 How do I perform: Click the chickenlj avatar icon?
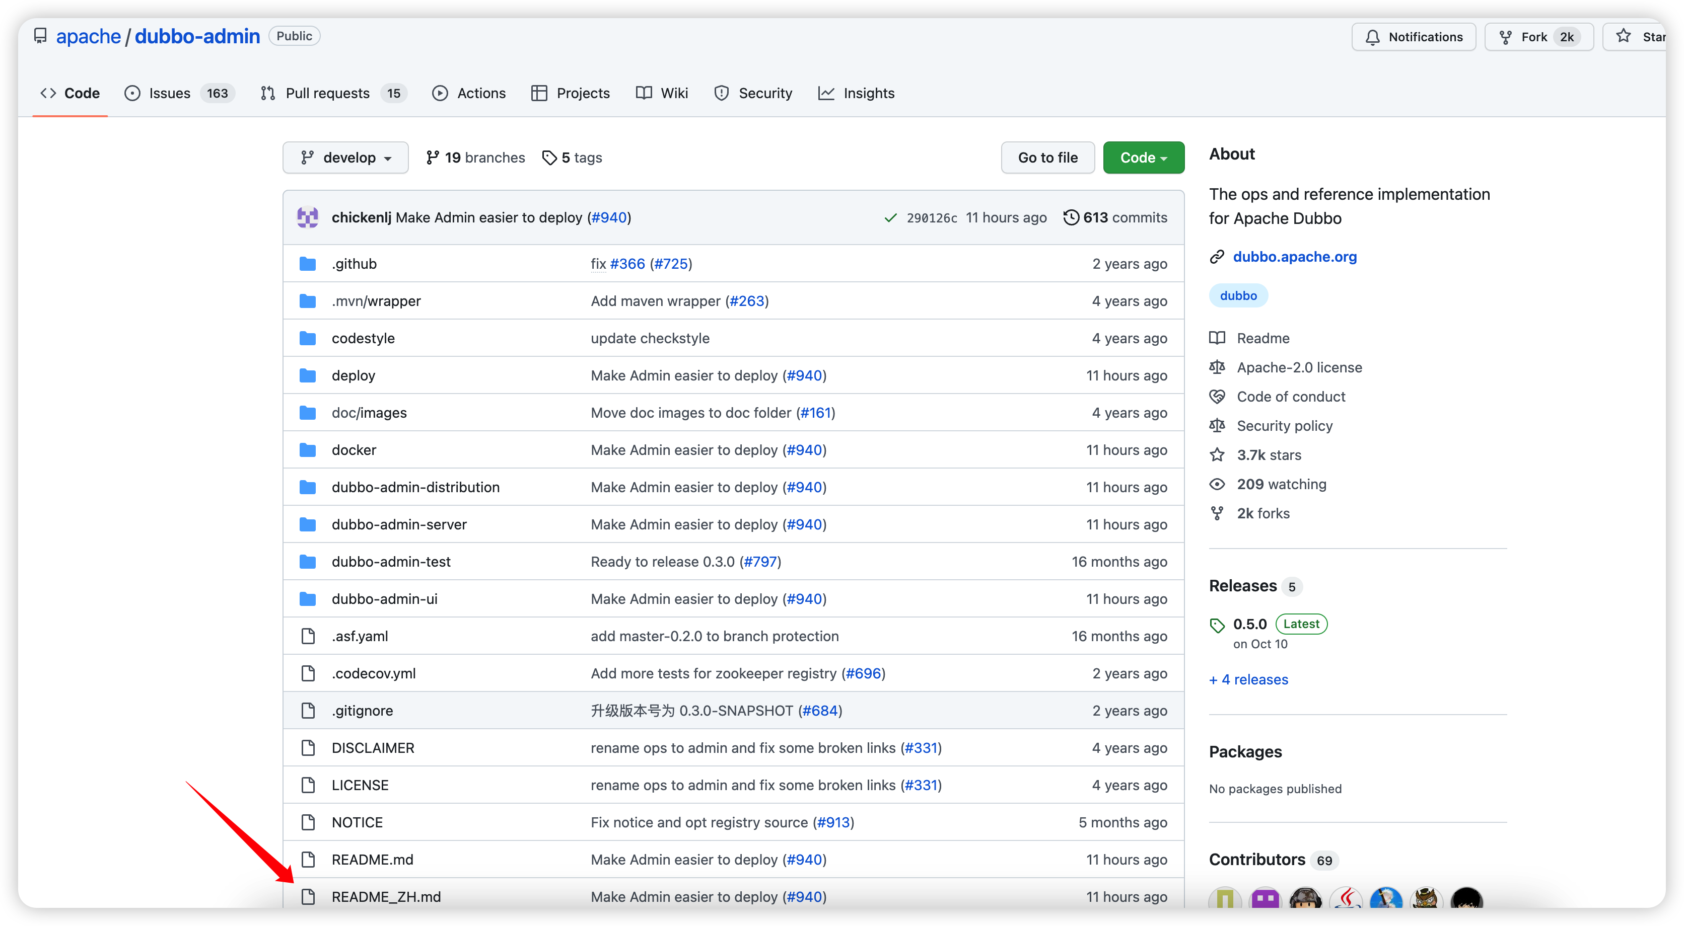[307, 217]
